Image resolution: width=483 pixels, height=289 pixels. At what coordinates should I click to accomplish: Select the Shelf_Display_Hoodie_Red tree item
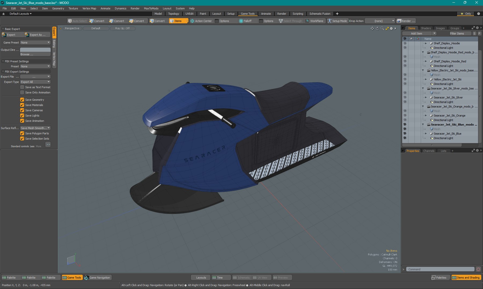click(450, 61)
